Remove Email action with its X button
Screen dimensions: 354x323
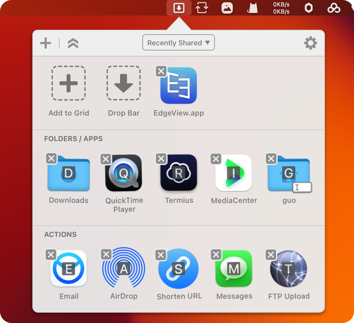[51, 255]
